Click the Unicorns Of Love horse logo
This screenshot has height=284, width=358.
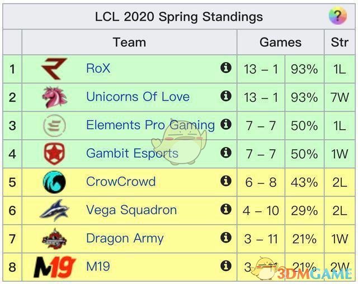click(54, 97)
